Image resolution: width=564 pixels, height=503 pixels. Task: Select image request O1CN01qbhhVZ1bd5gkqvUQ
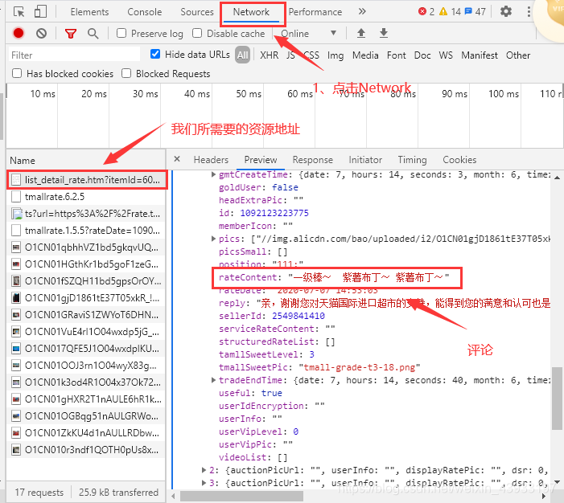point(86,247)
